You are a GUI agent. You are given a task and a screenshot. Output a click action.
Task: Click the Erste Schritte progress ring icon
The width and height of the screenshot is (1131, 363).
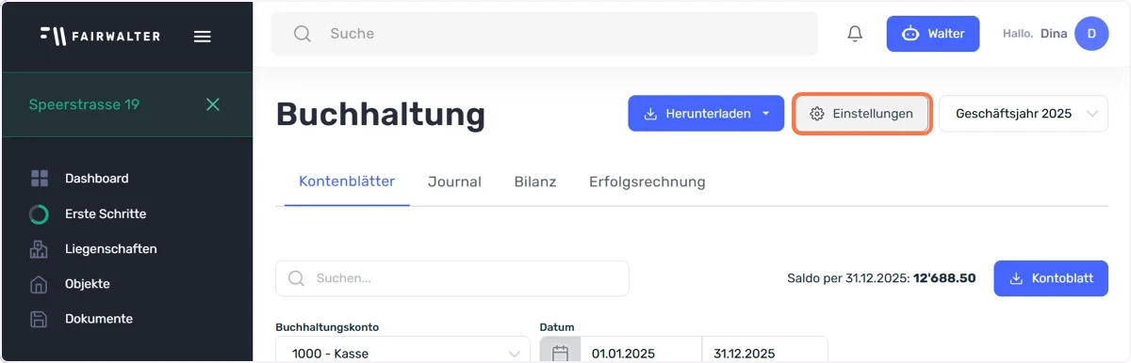point(39,214)
